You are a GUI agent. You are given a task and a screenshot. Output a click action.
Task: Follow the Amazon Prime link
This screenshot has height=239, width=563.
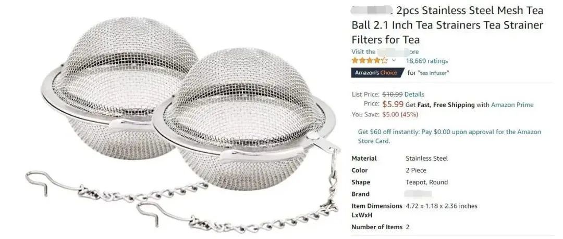tap(512, 105)
